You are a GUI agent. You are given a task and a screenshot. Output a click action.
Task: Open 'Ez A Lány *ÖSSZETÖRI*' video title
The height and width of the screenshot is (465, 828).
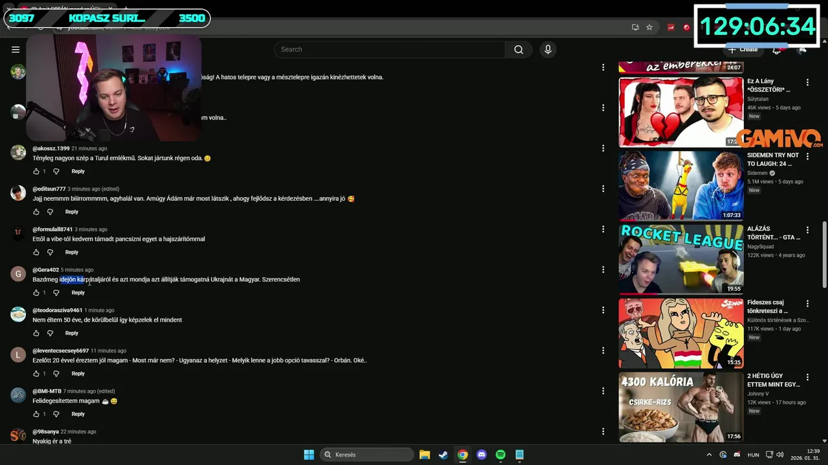point(768,85)
